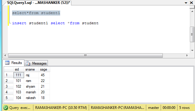The image size is (195, 111).
Task: Select row header 3 in results
Action: coord(9,86)
